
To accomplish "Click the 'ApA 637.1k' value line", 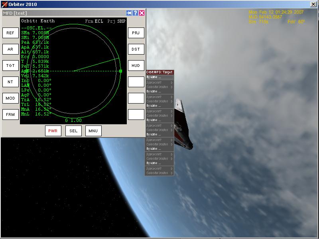I will [35, 47].
